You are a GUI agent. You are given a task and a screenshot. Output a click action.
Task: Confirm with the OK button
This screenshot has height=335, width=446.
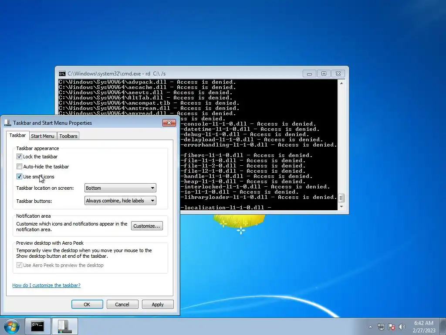tap(87, 304)
